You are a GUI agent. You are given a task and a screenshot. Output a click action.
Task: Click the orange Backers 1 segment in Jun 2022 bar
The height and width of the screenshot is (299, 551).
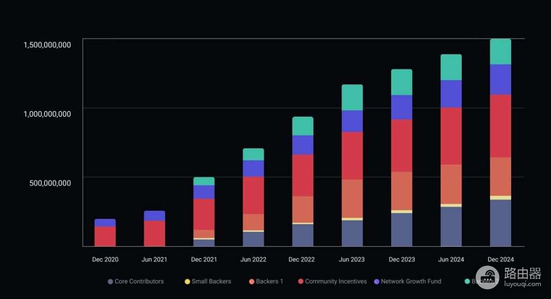[x=253, y=222]
